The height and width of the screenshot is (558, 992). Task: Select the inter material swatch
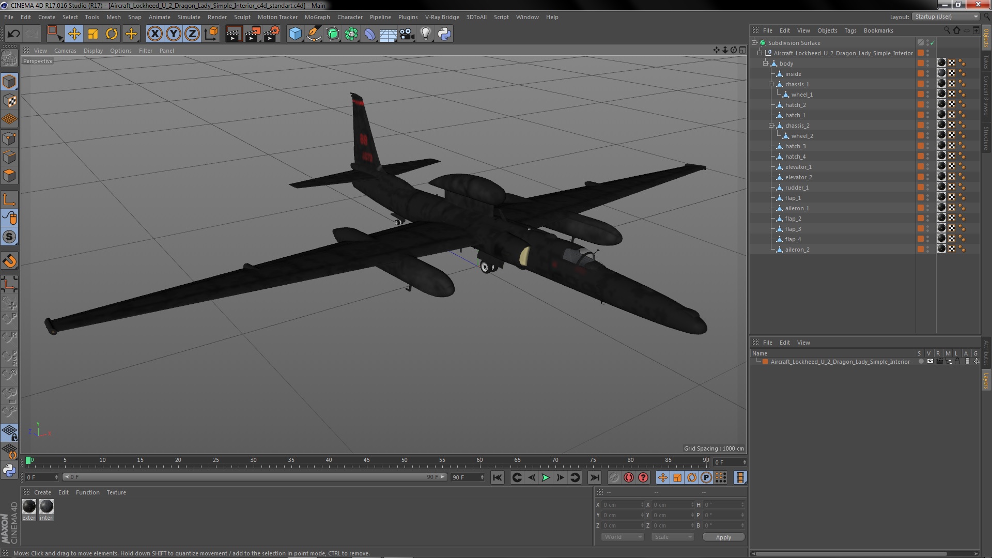point(47,509)
